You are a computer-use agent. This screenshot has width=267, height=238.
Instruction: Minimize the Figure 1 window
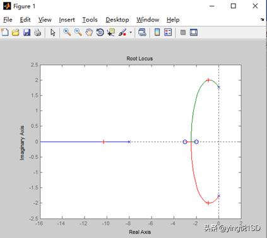point(212,6)
